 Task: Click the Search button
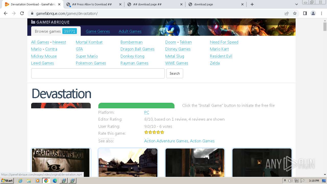click(x=175, y=73)
